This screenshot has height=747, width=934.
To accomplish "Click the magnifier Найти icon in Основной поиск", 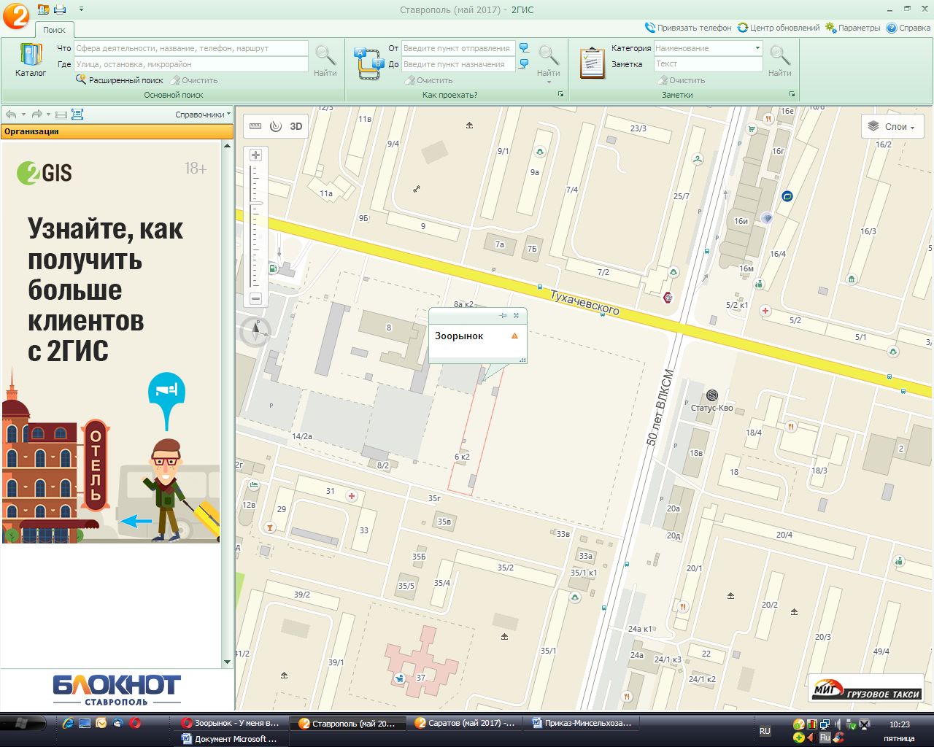I will [324, 55].
